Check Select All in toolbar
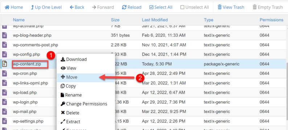 [161, 7]
